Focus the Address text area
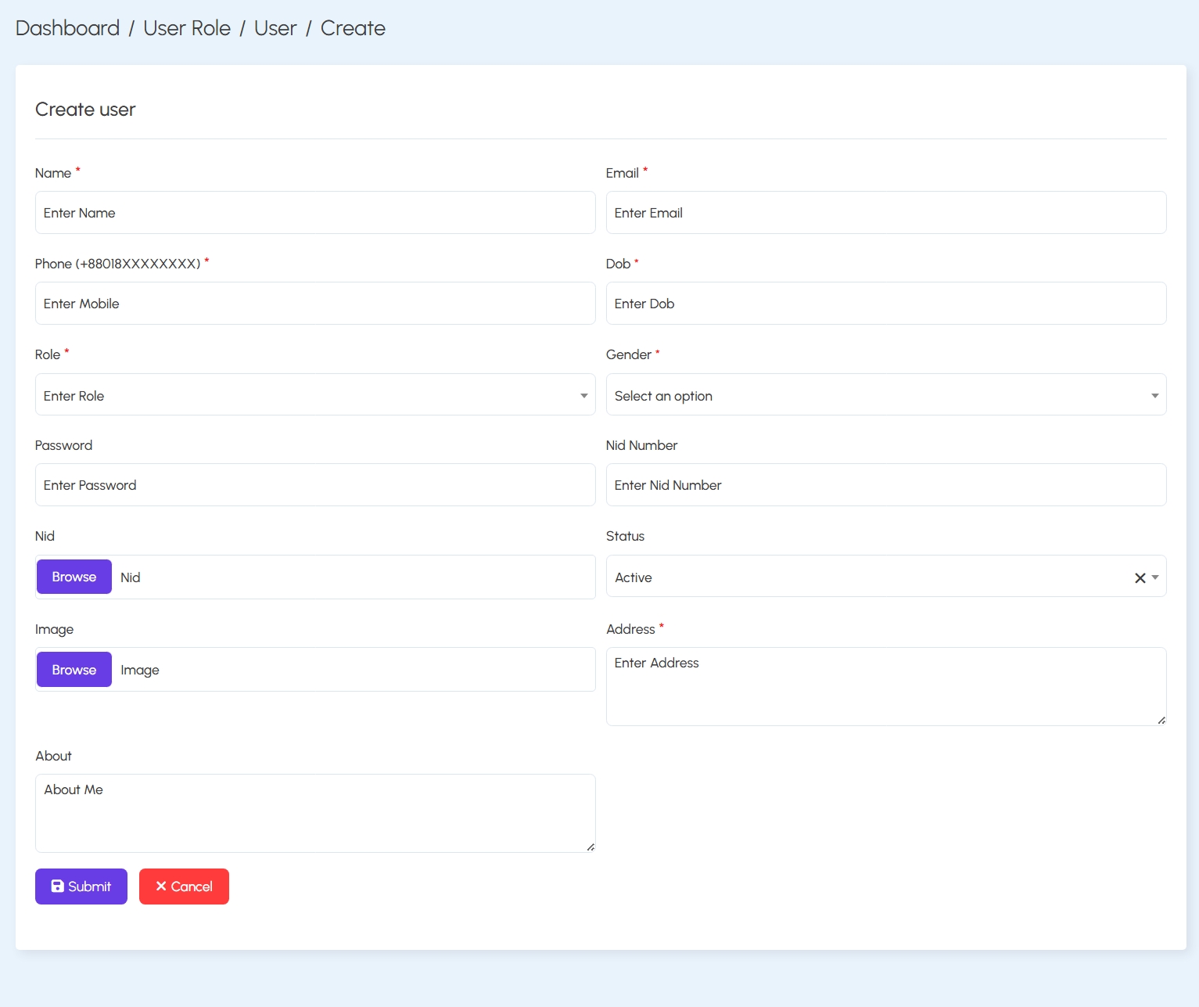 pos(886,686)
